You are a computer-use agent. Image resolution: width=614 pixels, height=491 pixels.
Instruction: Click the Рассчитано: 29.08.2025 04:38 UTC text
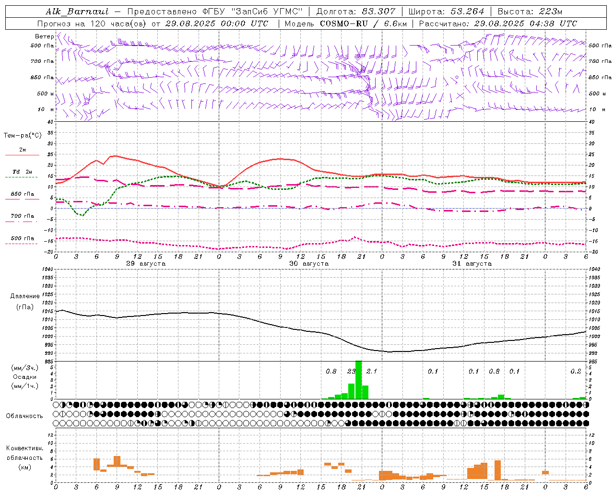[498, 23]
